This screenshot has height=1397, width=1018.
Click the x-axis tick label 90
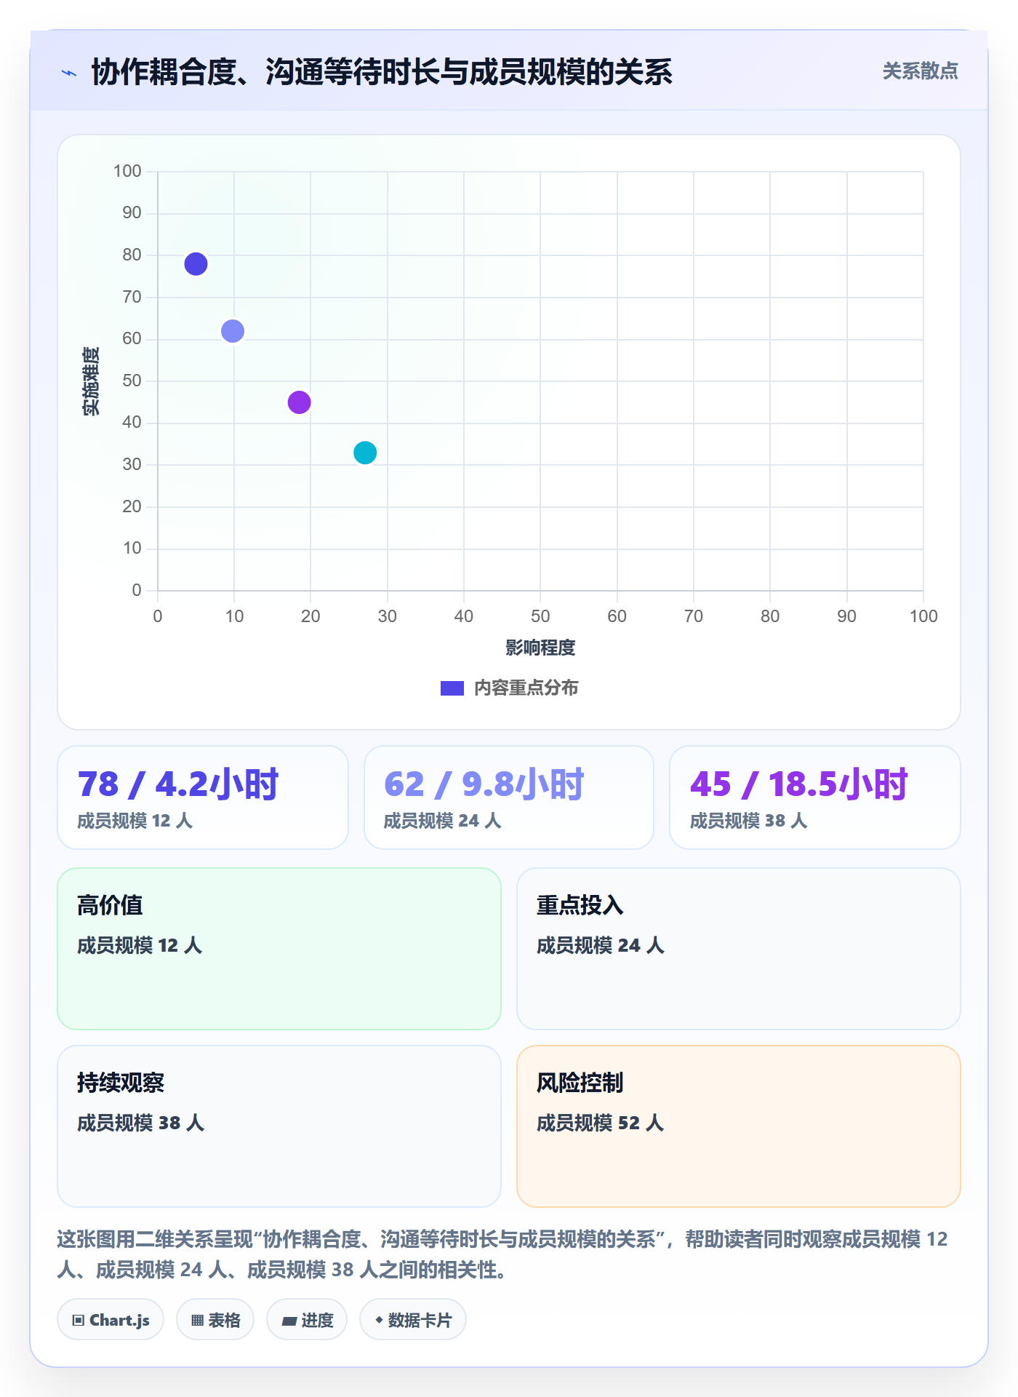pyautogui.click(x=846, y=617)
